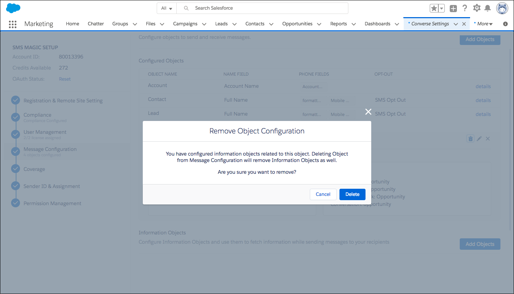The image size is (514, 294).
Task: Click the Sender ID & Assignment checkmark icon
Action: tap(15, 186)
